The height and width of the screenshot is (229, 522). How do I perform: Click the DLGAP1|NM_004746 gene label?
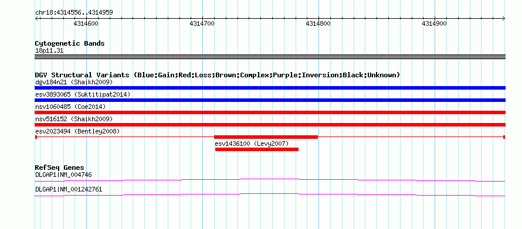[63, 175]
